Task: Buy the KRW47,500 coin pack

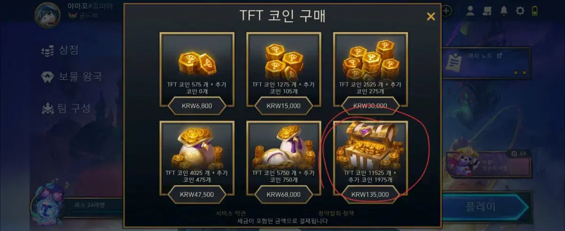Action: click(196, 194)
